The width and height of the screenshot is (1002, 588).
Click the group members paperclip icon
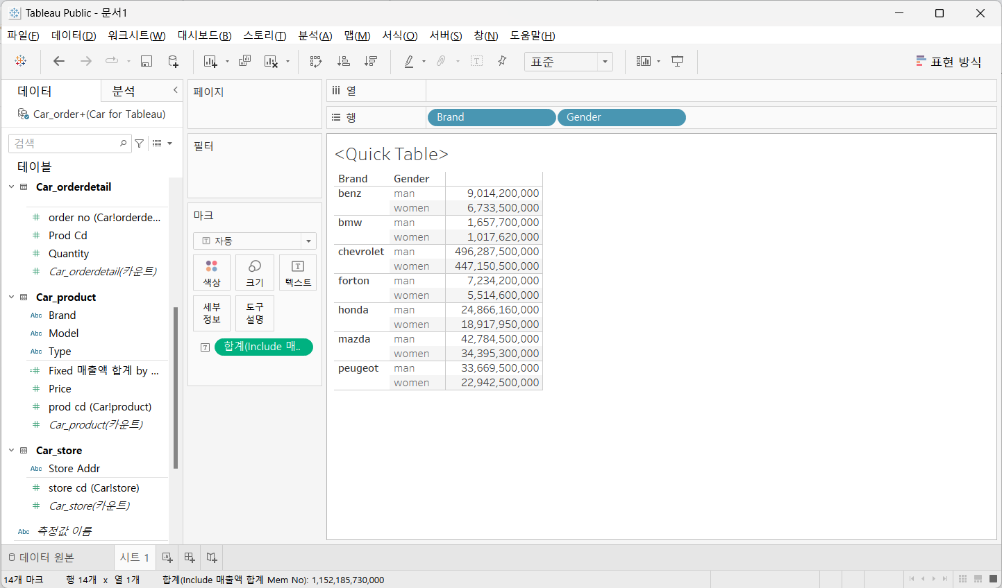coord(441,61)
